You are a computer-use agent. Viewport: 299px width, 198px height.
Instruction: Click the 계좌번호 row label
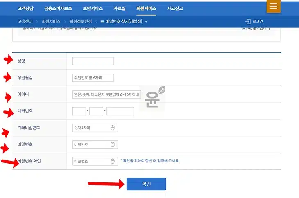click(25, 111)
